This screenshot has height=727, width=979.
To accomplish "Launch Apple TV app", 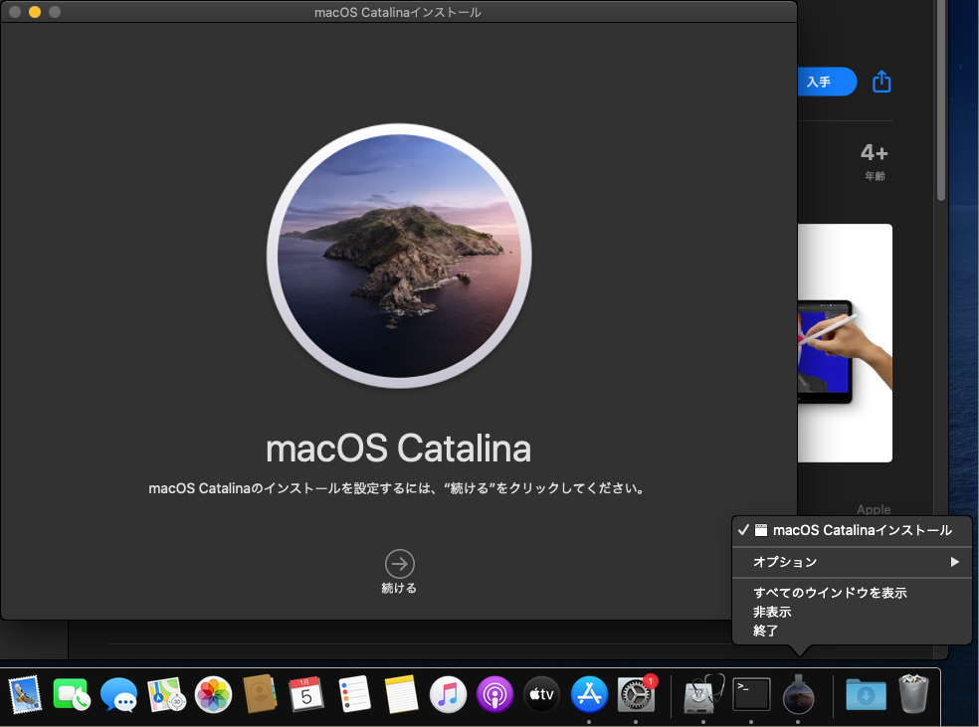I will tap(541, 694).
